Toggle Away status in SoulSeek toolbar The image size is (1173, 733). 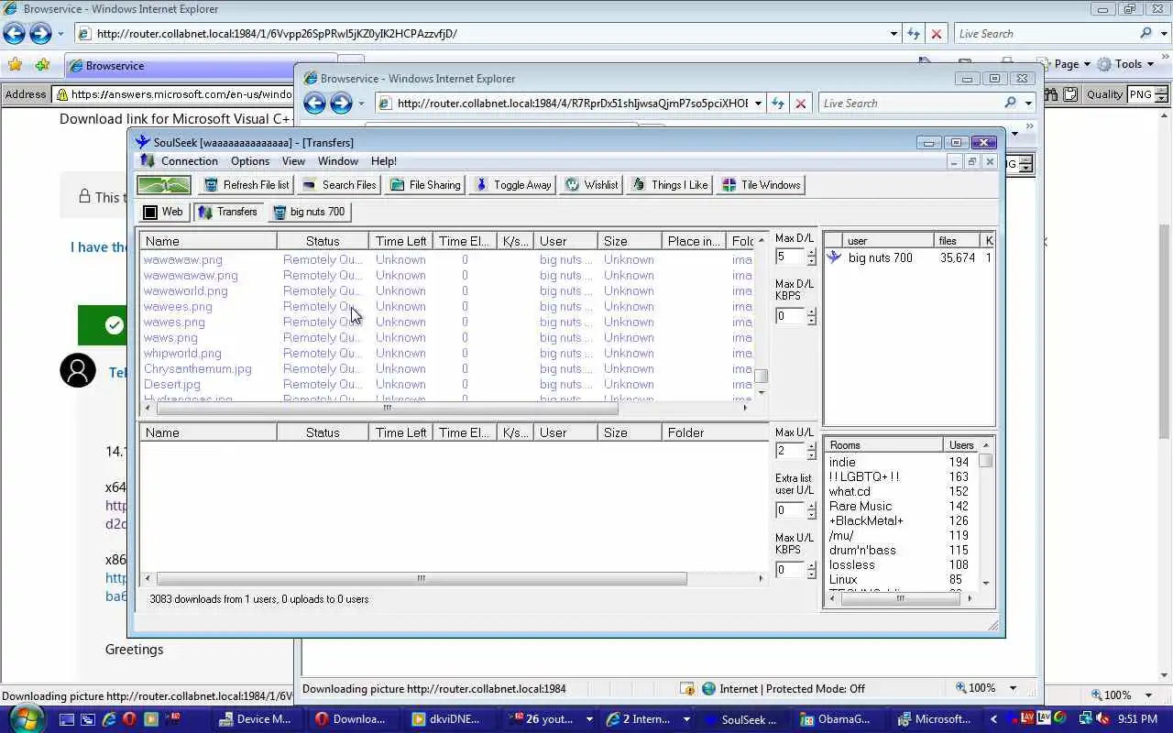point(512,185)
